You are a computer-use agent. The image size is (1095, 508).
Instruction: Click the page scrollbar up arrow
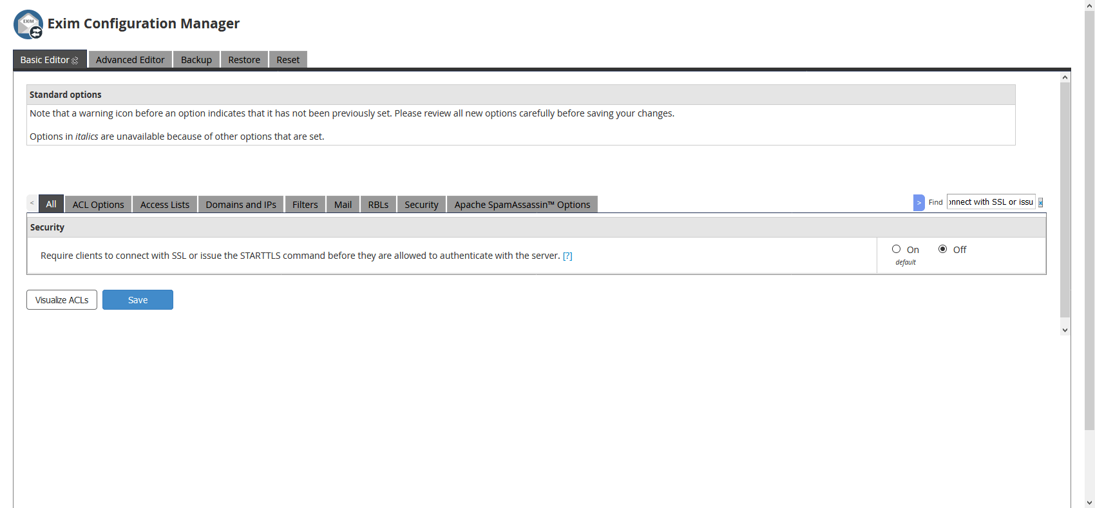tap(1089, 5)
